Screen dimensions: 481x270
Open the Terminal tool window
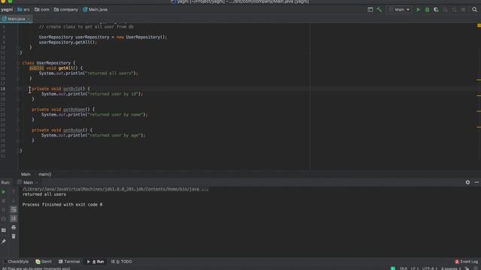[69, 262]
